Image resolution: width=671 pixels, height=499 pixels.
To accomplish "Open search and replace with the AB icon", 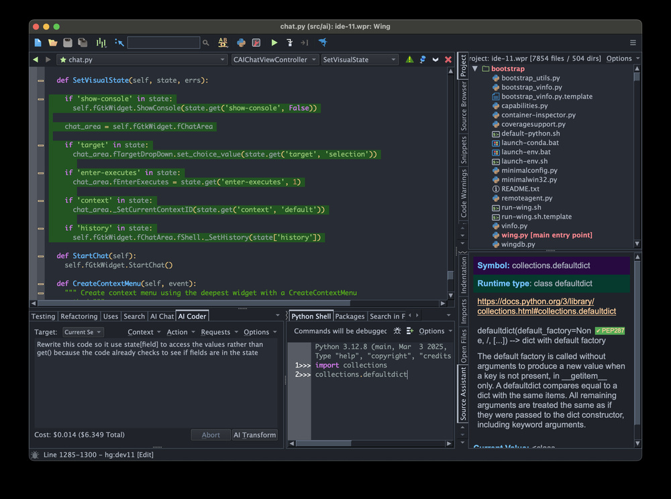I will [223, 42].
